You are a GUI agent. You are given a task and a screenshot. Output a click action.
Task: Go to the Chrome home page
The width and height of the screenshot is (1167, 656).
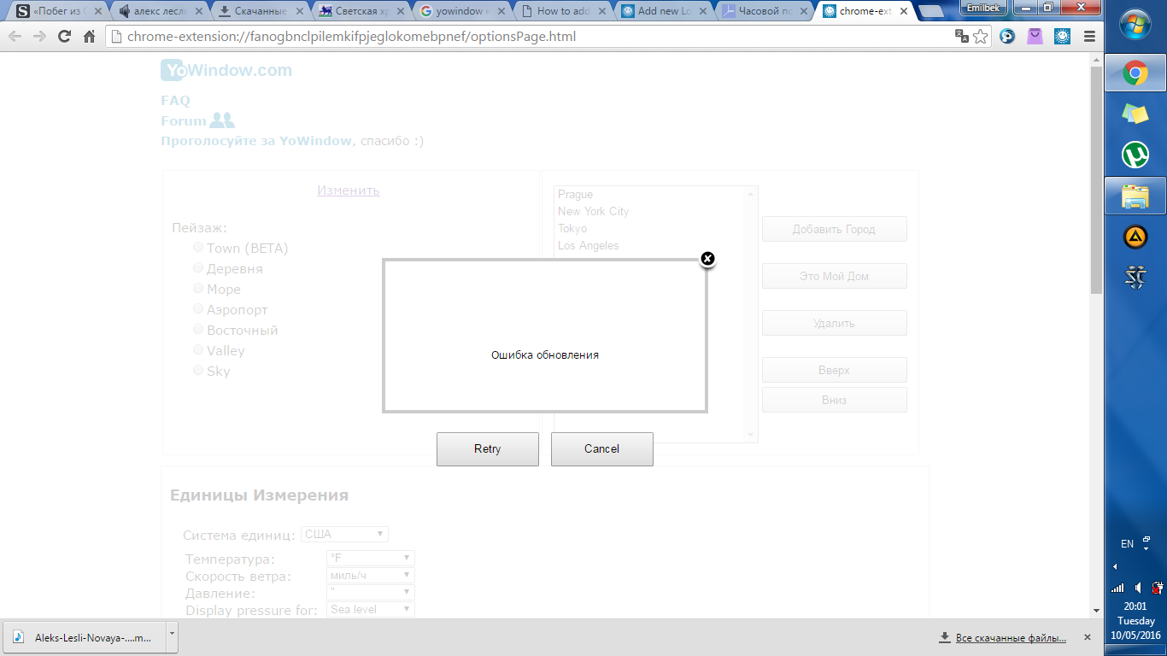89,37
